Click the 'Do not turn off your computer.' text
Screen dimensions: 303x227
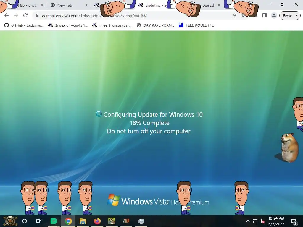(149, 131)
